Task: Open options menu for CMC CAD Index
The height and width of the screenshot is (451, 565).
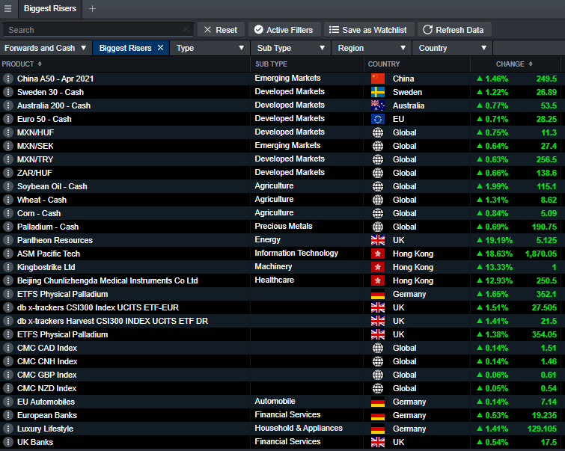Action: (x=8, y=348)
